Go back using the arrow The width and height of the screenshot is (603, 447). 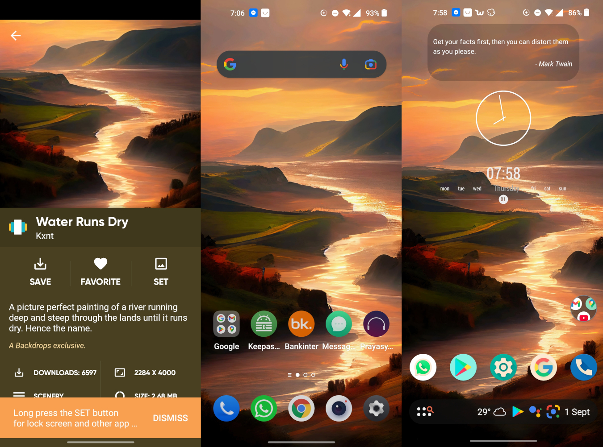(x=16, y=36)
